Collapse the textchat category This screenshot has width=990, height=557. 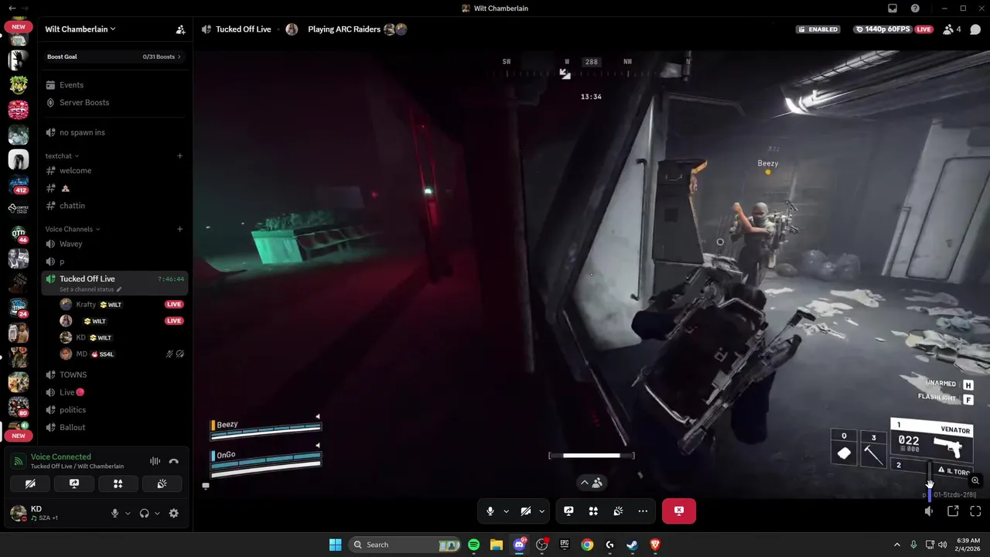62,155
